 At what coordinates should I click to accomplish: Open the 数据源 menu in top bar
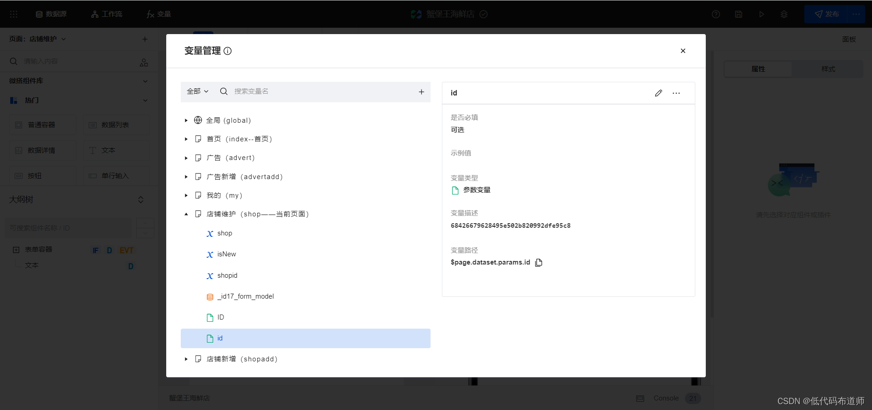[x=51, y=14]
